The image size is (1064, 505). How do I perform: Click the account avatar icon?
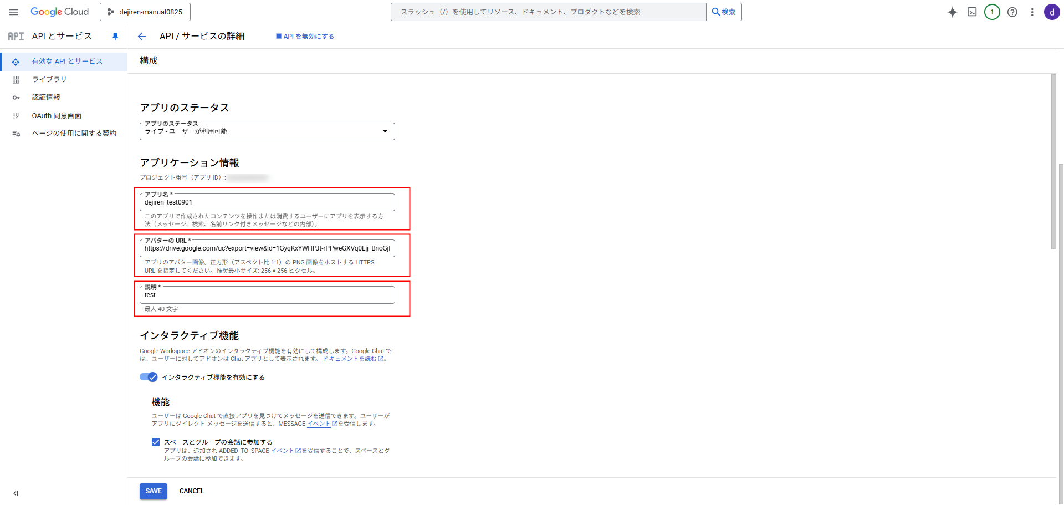[1051, 12]
